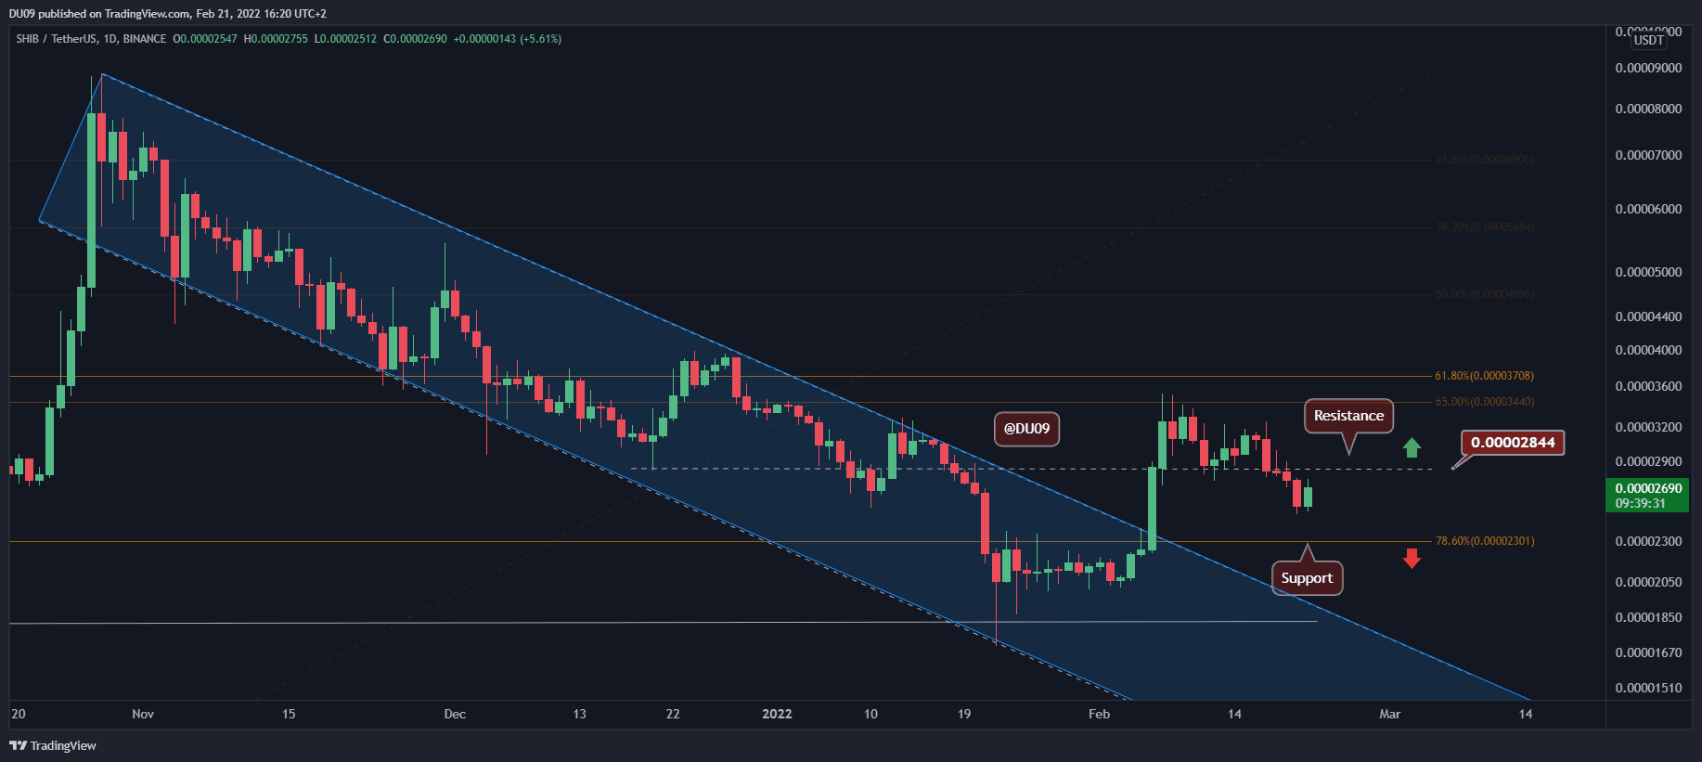Click the 22 date label on time axis

[x=673, y=714]
